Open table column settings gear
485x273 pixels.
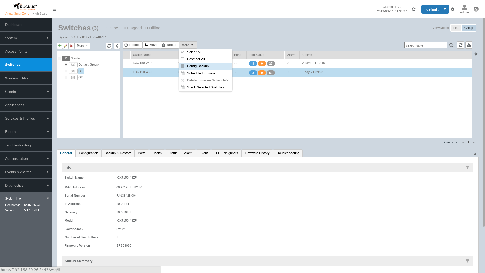pos(476,54)
